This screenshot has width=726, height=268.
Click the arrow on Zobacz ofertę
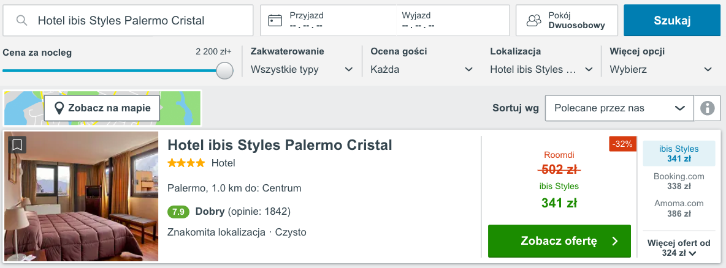pos(615,241)
